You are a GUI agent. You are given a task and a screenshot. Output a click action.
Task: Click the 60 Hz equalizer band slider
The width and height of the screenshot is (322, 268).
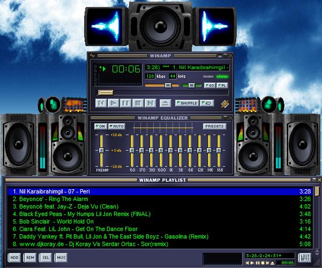132,151
